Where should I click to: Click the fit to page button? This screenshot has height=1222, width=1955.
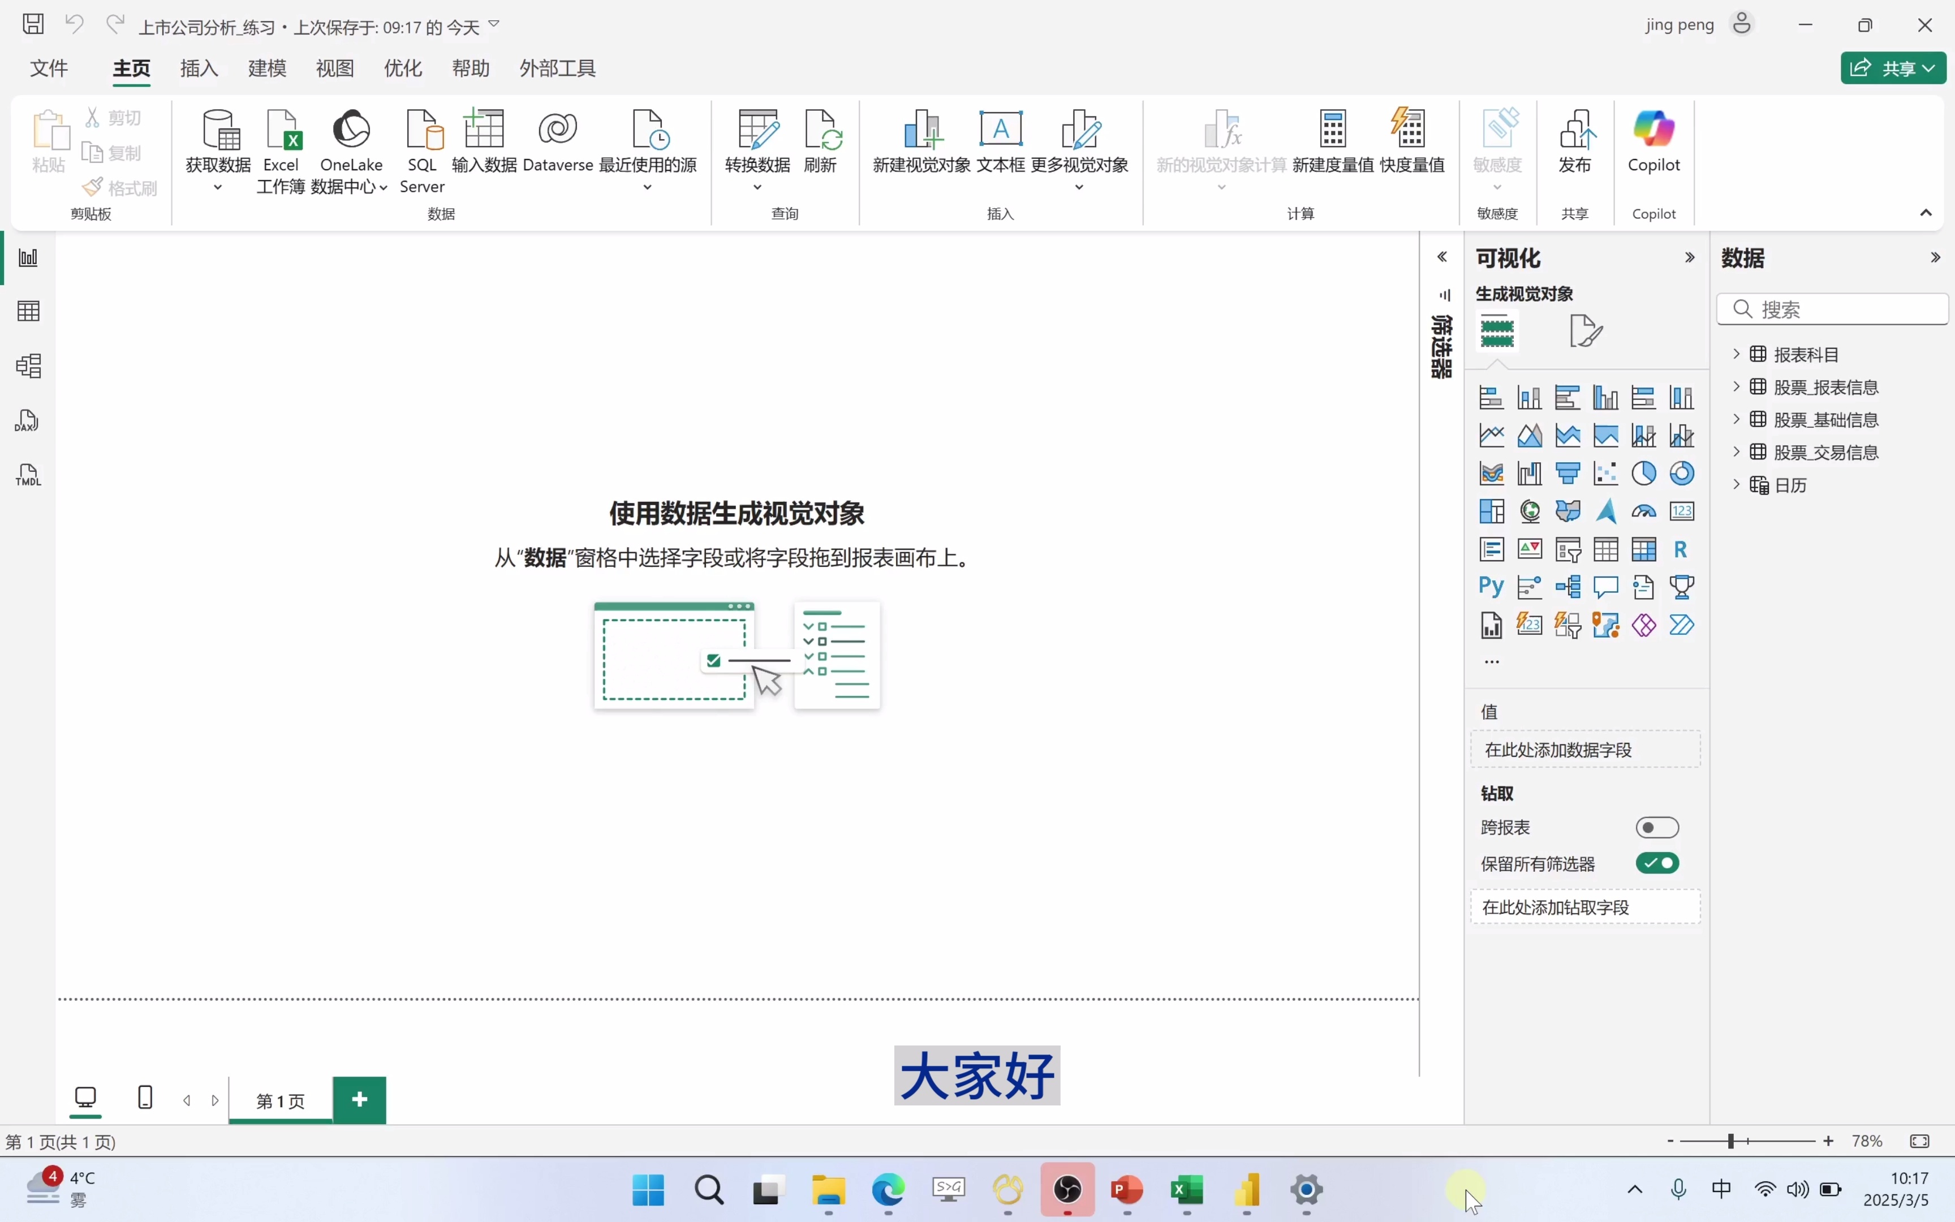(1919, 1141)
